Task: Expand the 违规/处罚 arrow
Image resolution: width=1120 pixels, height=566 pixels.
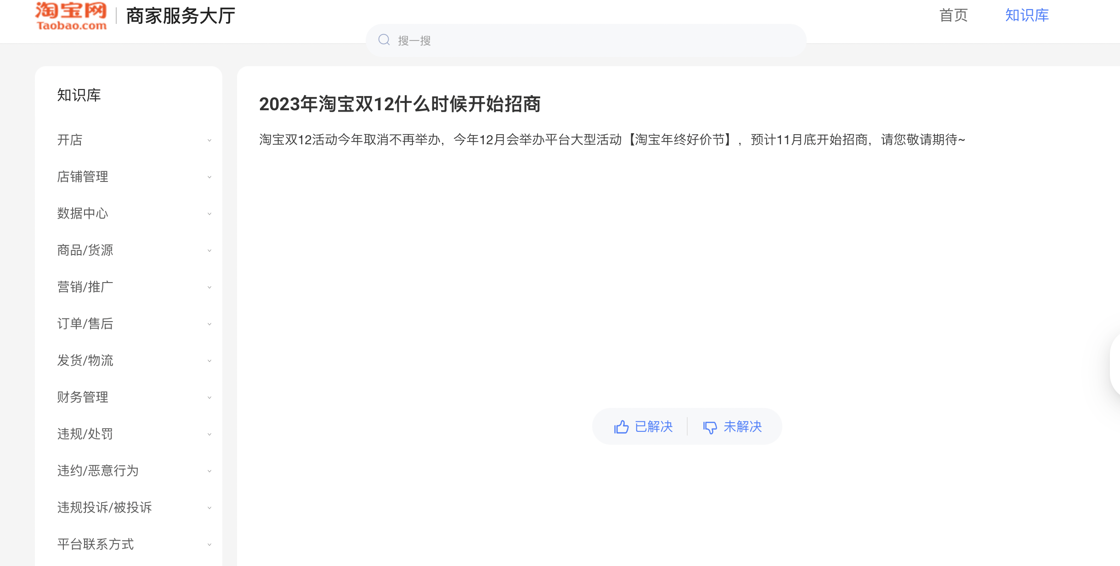Action: (x=209, y=434)
